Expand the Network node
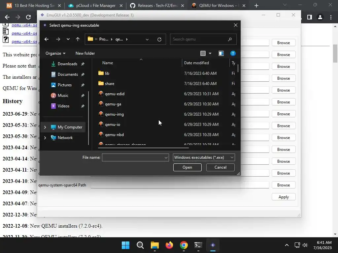This screenshot has width=338, height=253. [45, 138]
